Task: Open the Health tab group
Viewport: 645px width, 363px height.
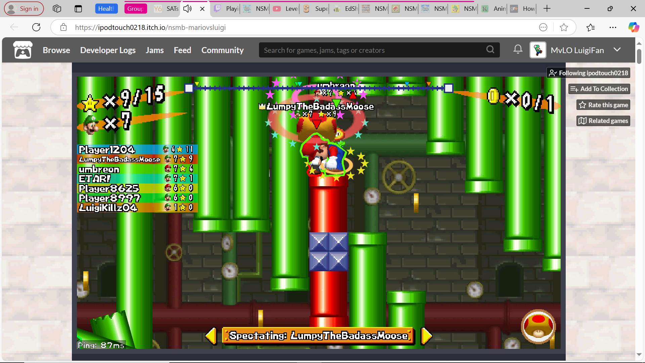Action: (106, 9)
